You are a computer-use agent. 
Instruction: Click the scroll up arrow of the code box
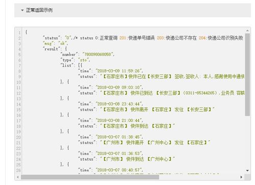pos(247,31)
